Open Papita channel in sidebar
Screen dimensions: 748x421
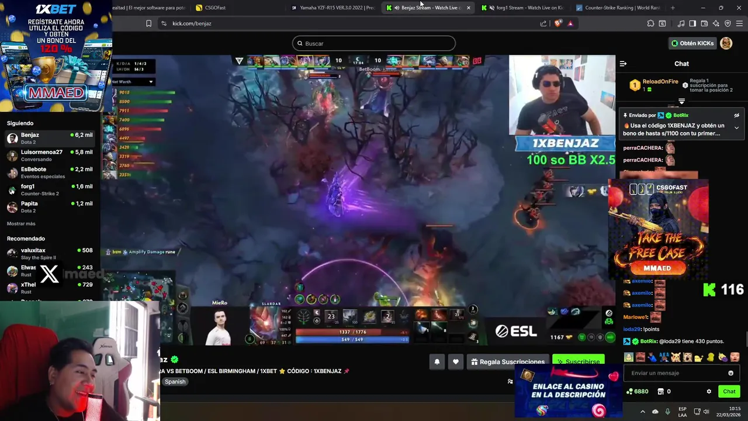click(50, 206)
